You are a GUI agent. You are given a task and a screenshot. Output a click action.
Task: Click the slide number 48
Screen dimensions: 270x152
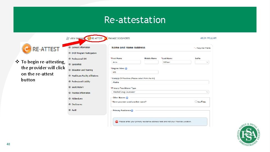point(8,144)
